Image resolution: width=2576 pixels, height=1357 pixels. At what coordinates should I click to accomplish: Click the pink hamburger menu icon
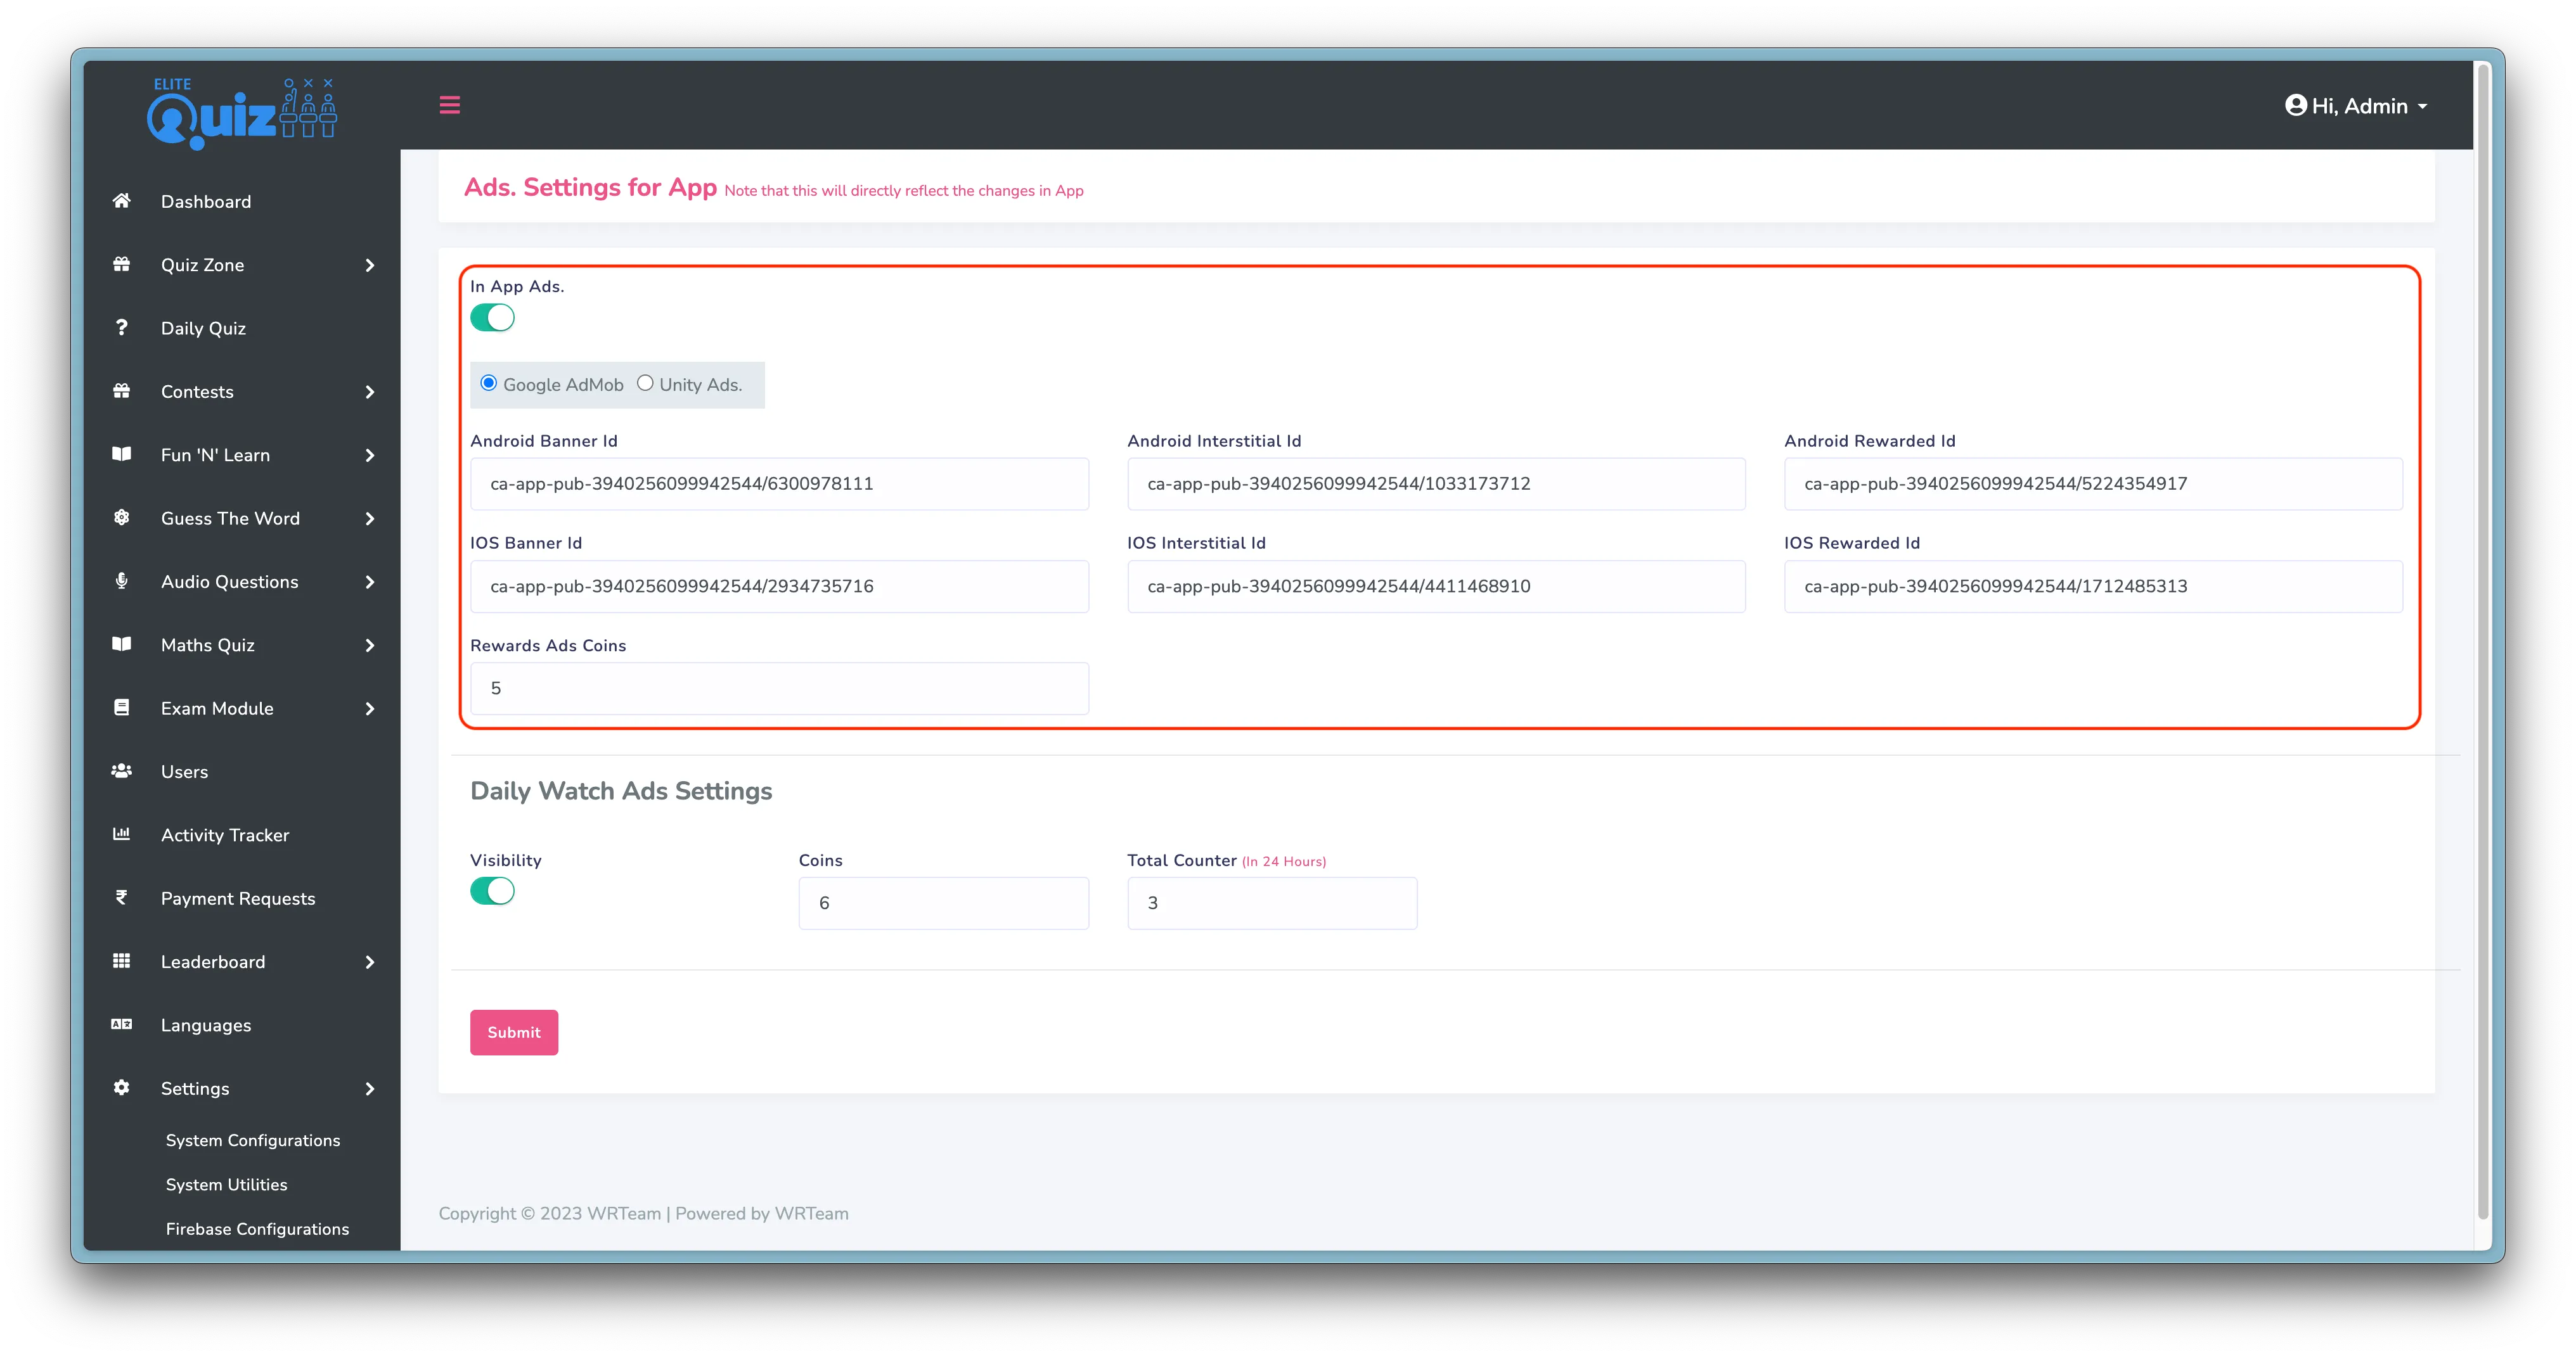[450, 105]
